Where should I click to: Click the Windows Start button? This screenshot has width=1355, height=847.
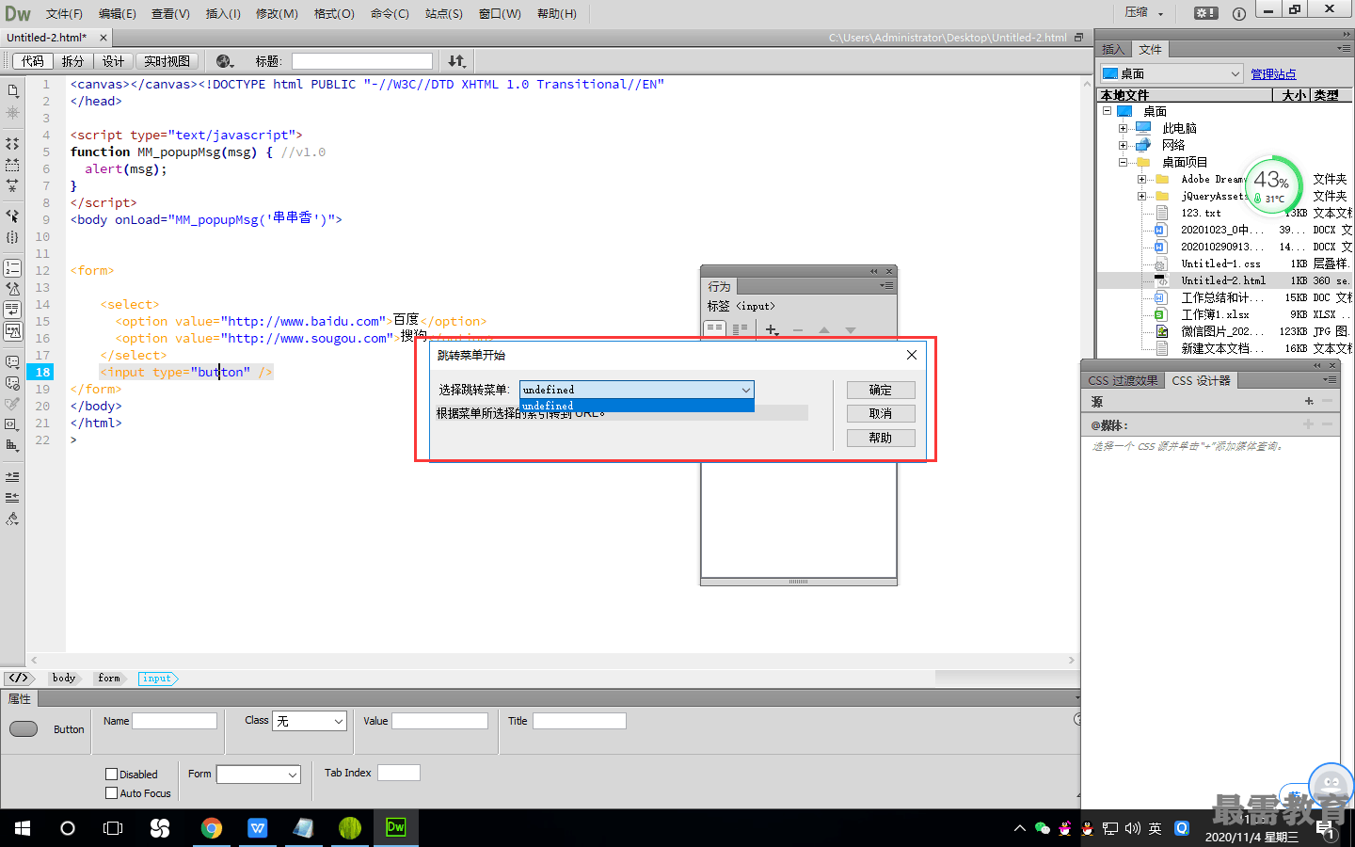[x=23, y=828]
